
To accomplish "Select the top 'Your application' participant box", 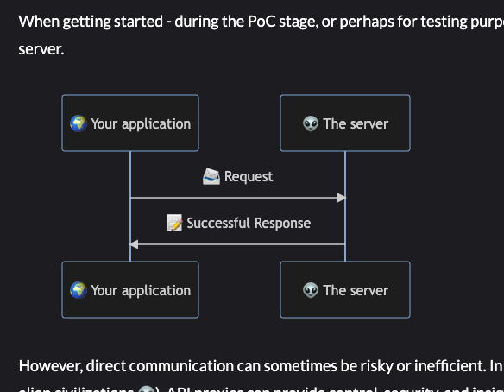I will [x=130, y=123].
